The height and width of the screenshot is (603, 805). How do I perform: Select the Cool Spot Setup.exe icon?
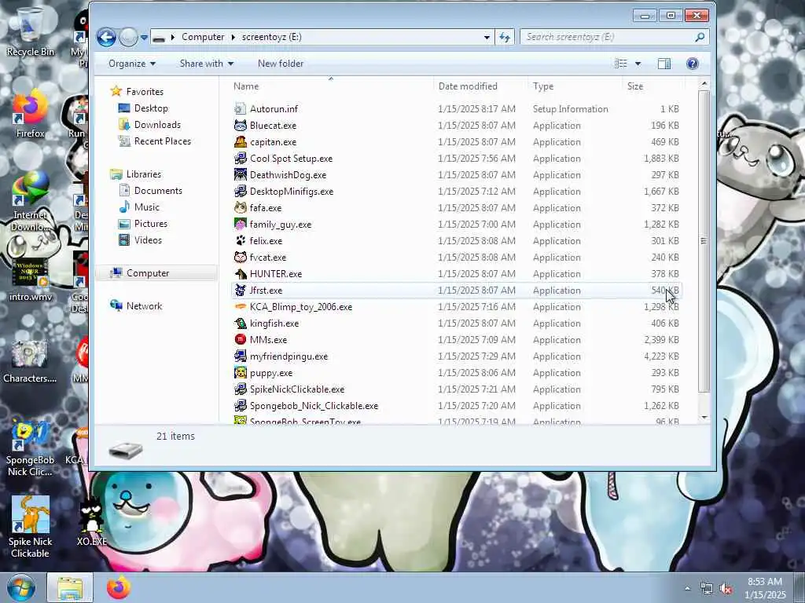(241, 159)
